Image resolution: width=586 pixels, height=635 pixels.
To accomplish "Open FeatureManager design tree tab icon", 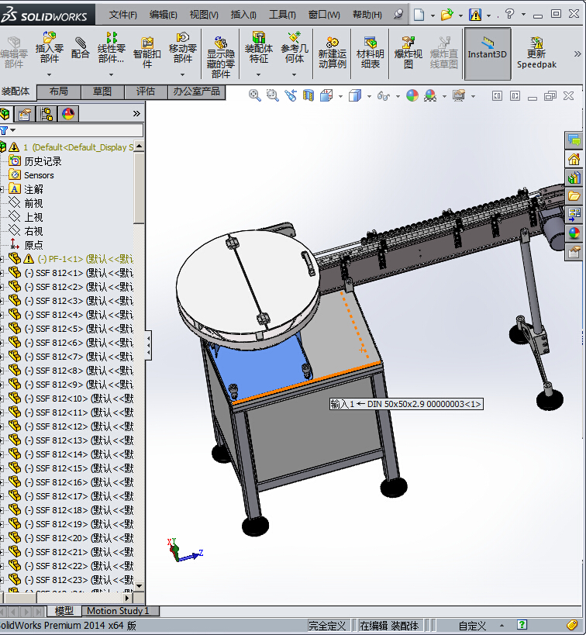I will [5, 114].
